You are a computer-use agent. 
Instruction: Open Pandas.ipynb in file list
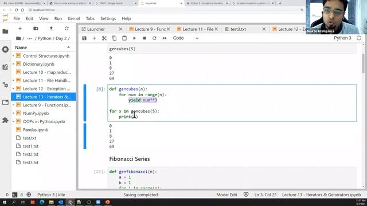pos(44,130)
